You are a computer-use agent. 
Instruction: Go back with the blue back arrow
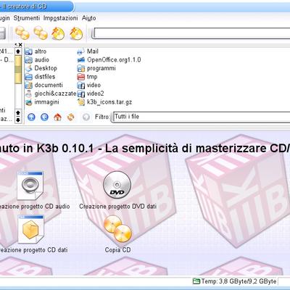pyautogui.click(x=44, y=117)
